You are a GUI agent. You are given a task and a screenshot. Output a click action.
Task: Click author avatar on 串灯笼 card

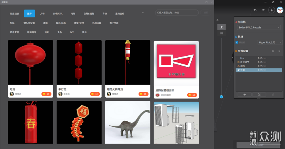click(x=60, y=94)
